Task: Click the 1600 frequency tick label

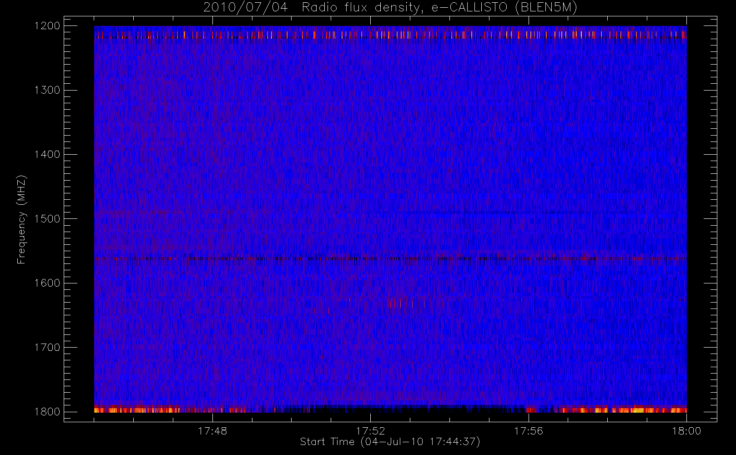Action: pyautogui.click(x=47, y=283)
